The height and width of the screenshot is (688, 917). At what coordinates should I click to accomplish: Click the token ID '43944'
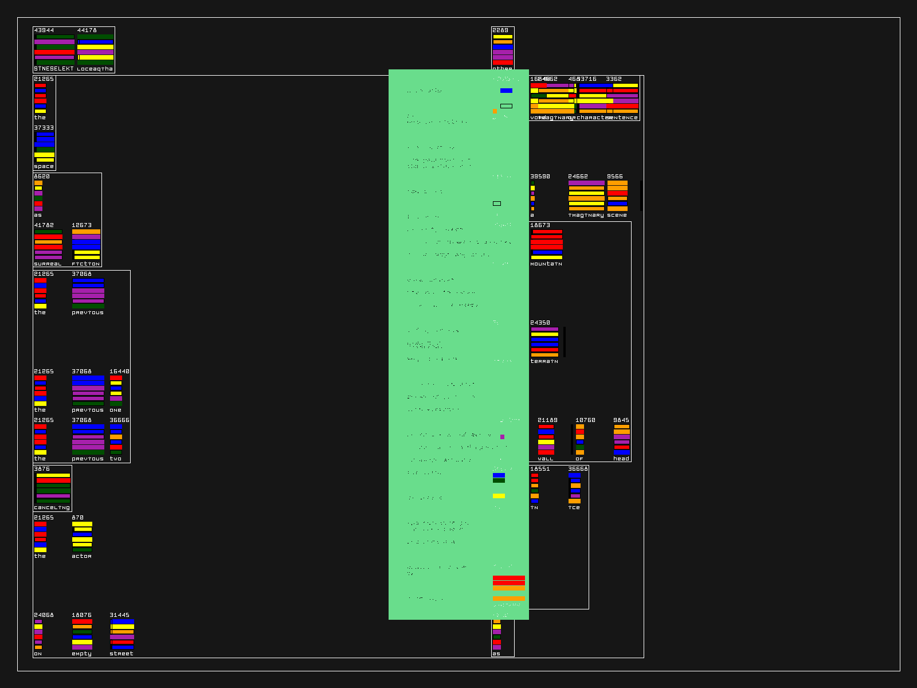pos(44,30)
